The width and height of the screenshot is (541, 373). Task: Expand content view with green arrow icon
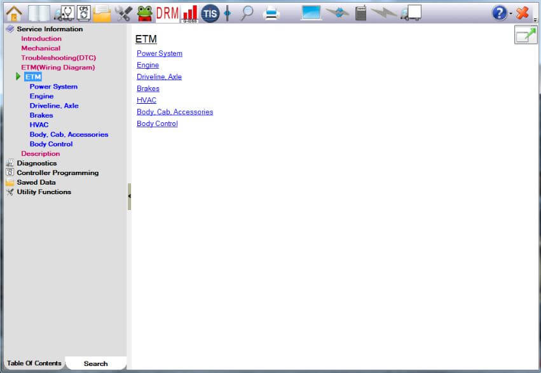[525, 34]
